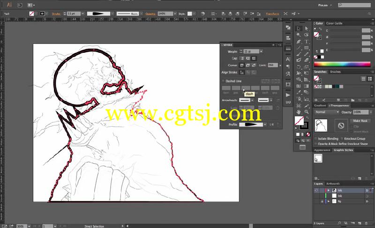Open the Actions panel play icon in dock
Viewport: 375px width, 228px height.
[288, 95]
